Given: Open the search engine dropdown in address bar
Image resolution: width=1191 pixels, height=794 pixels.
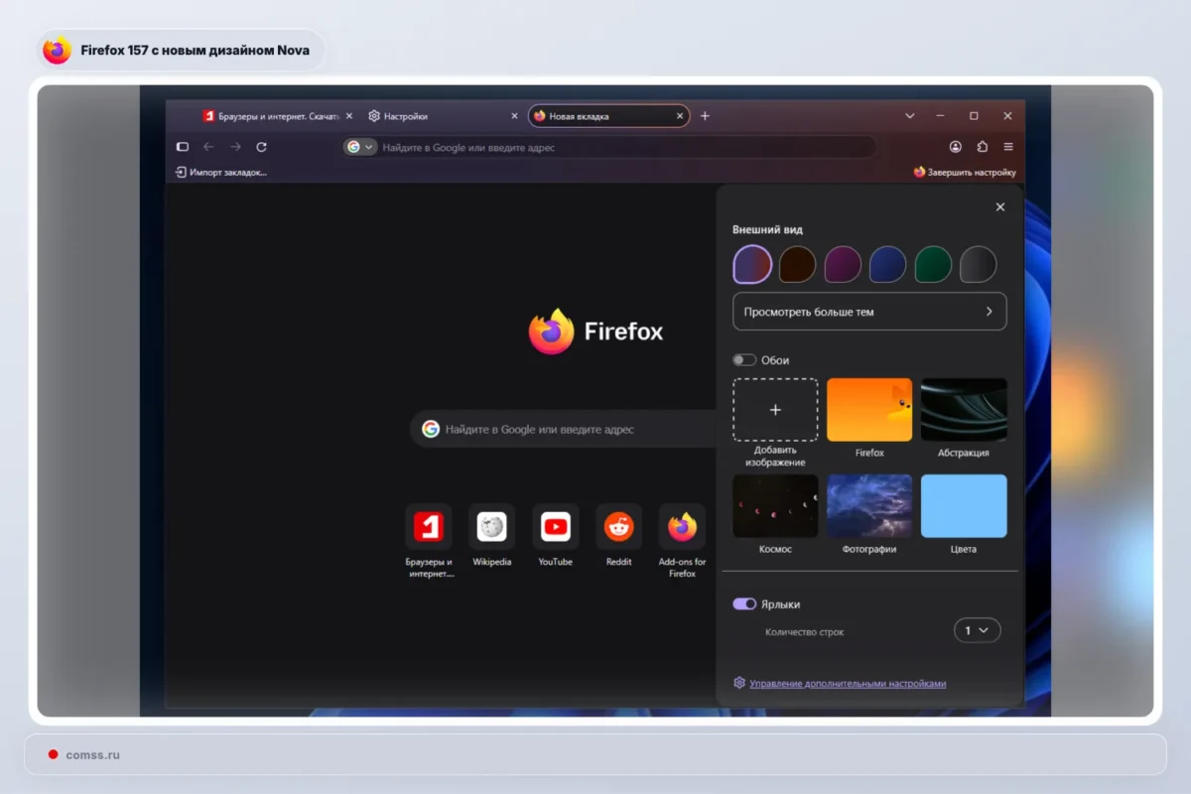Looking at the screenshot, I should (x=360, y=147).
